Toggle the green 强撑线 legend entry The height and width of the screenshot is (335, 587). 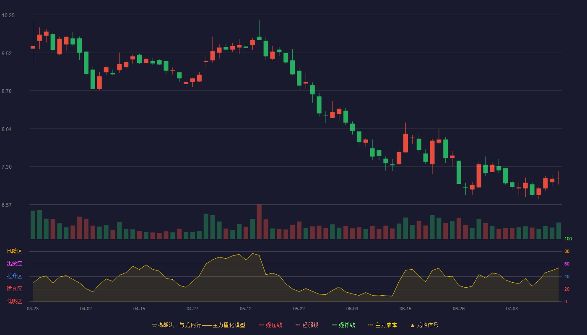coord(343,325)
